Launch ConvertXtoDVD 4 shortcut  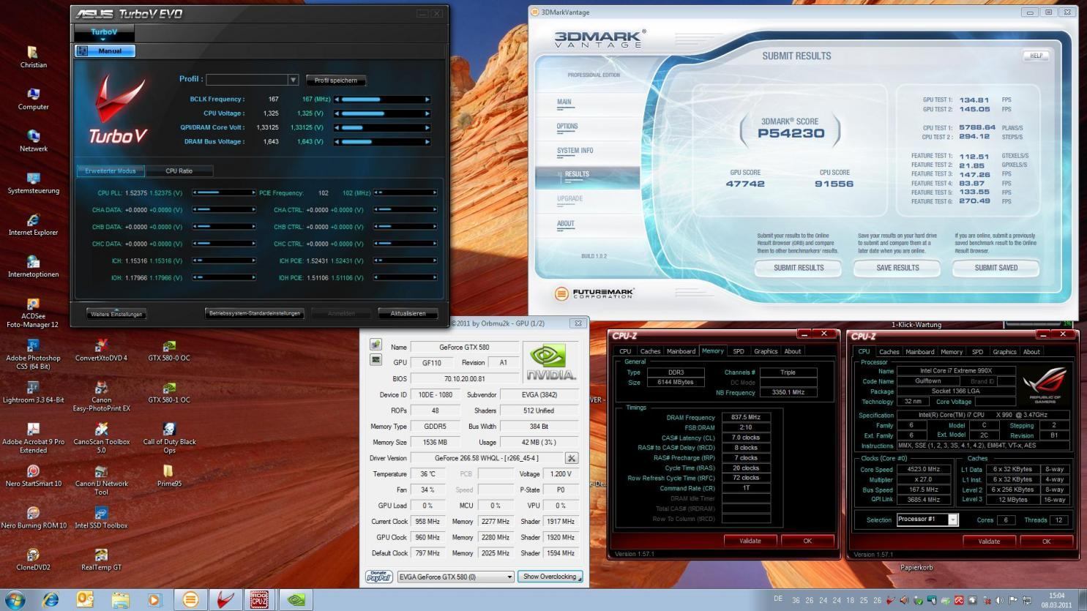tap(101, 350)
